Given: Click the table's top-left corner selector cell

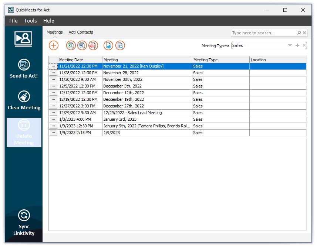Looking at the screenshot, I should [53, 60].
